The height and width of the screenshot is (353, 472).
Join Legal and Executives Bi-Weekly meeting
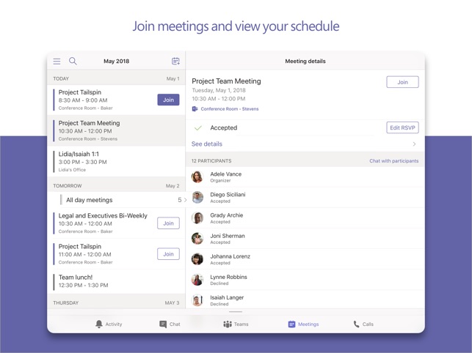(168, 223)
